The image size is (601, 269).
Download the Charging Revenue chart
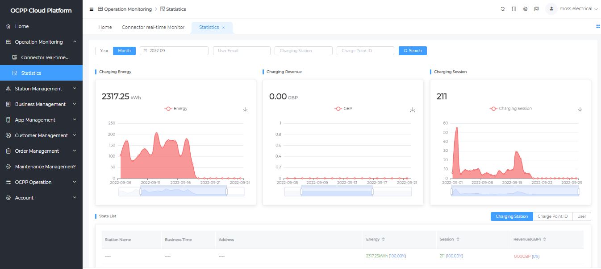click(x=413, y=110)
